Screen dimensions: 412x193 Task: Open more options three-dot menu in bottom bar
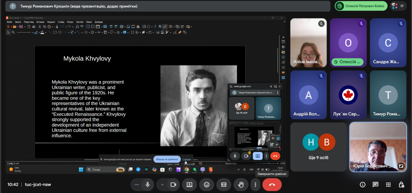pos(255,185)
